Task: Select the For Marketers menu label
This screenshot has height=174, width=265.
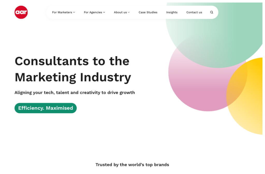Action: pos(62,12)
